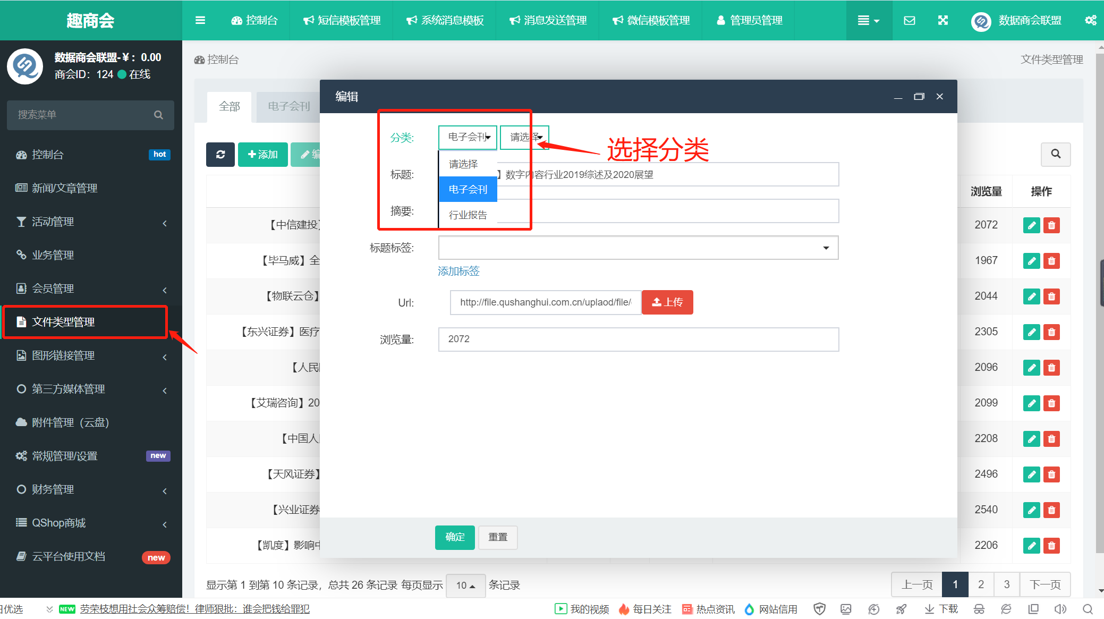Click red delete icon for row 1967
The image size is (1104, 619).
1051,261
